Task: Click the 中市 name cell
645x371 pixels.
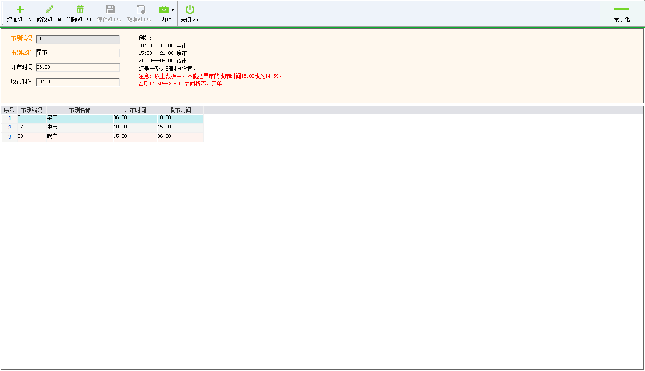Action: pyautogui.click(x=80, y=128)
